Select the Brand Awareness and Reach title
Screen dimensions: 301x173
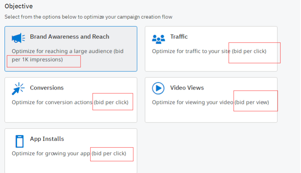click(69, 37)
